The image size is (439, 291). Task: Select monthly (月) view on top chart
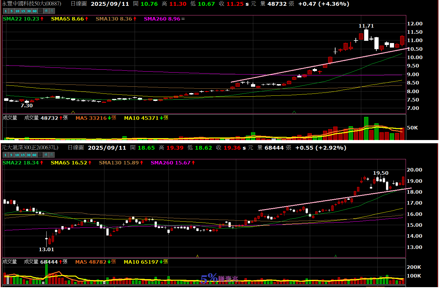point(52,11)
